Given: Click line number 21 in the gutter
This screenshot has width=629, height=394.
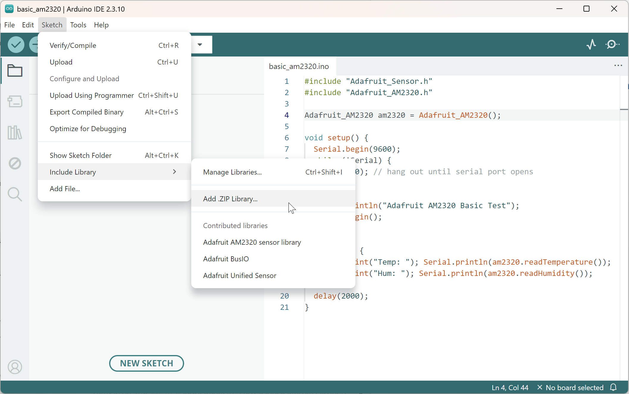Looking at the screenshot, I should coord(284,307).
